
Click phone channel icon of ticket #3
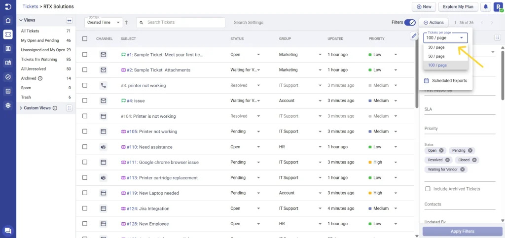click(104, 86)
